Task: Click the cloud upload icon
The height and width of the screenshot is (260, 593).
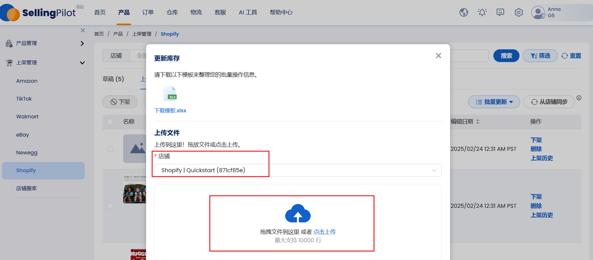Action: [x=298, y=214]
